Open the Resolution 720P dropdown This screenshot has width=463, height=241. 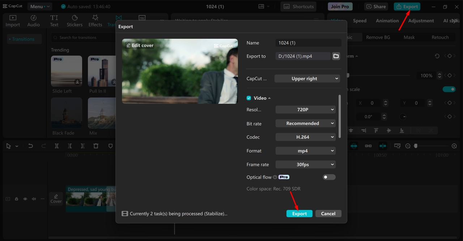coord(306,109)
